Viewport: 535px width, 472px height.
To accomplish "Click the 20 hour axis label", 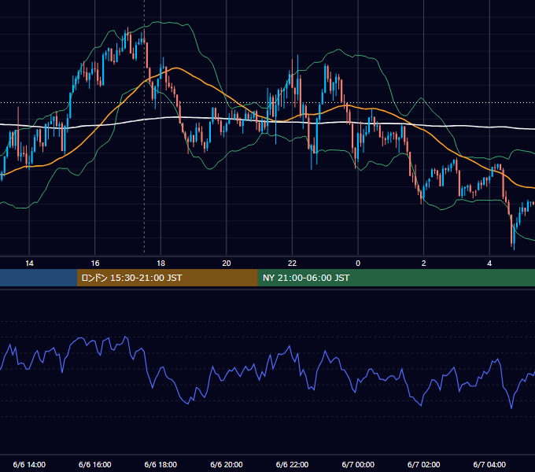I will point(227,264).
